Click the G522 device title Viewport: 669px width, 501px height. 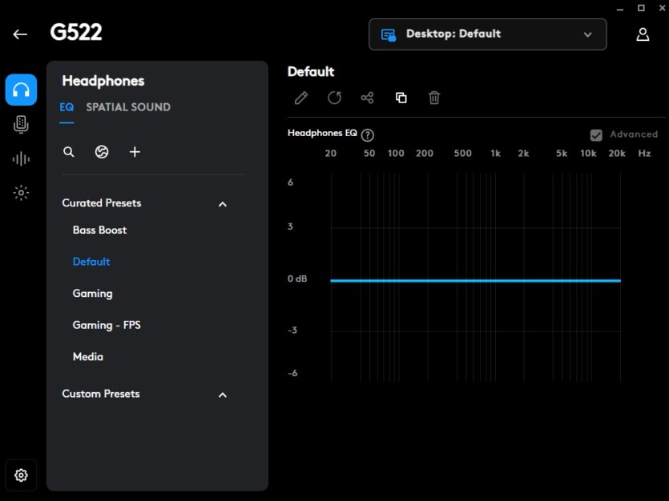(x=76, y=32)
